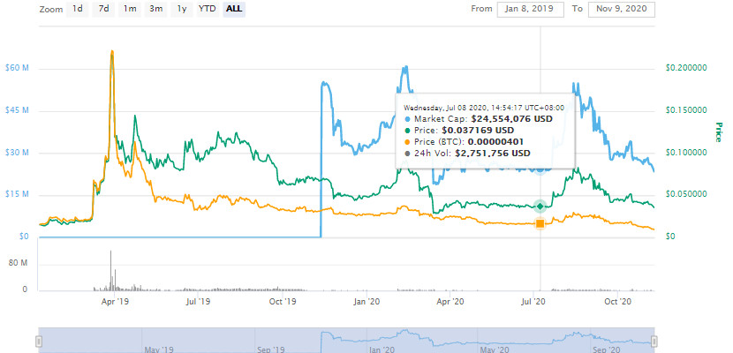Click the May '19 navigator label
The height and width of the screenshot is (353, 733).
158,349
